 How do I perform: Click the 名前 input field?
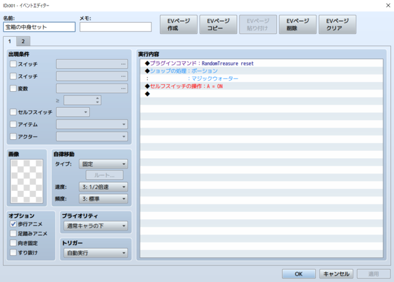pos(39,27)
